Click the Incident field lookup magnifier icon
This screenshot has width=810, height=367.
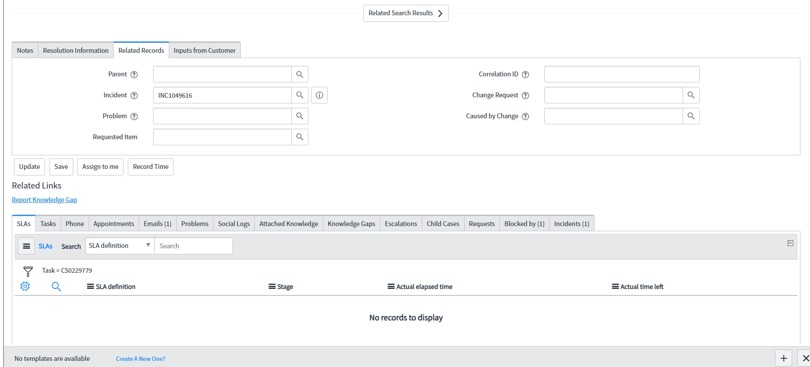pyautogui.click(x=300, y=95)
